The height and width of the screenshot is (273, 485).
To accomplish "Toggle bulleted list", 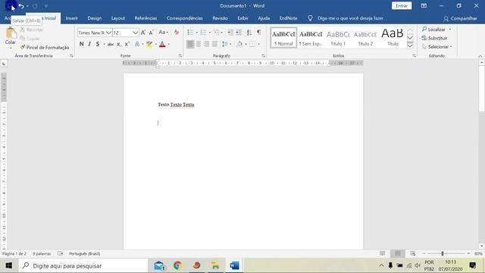I will (190, 33).
